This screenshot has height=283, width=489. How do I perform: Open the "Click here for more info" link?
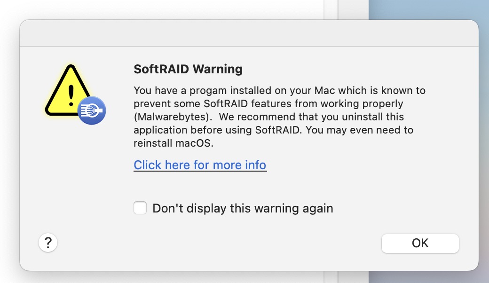tap(200, 165)
